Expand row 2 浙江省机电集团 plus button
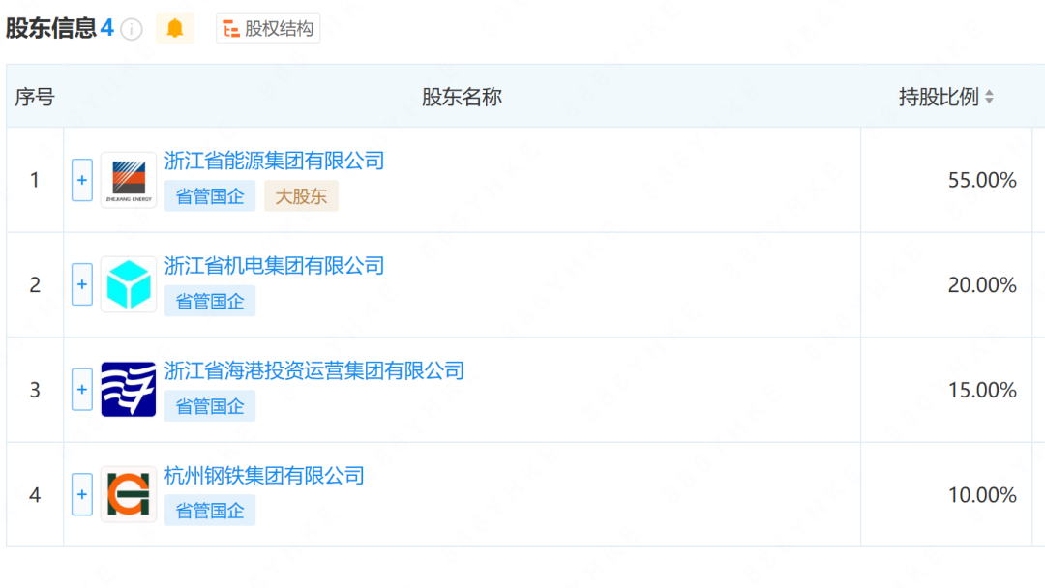 tap(82, 284)
